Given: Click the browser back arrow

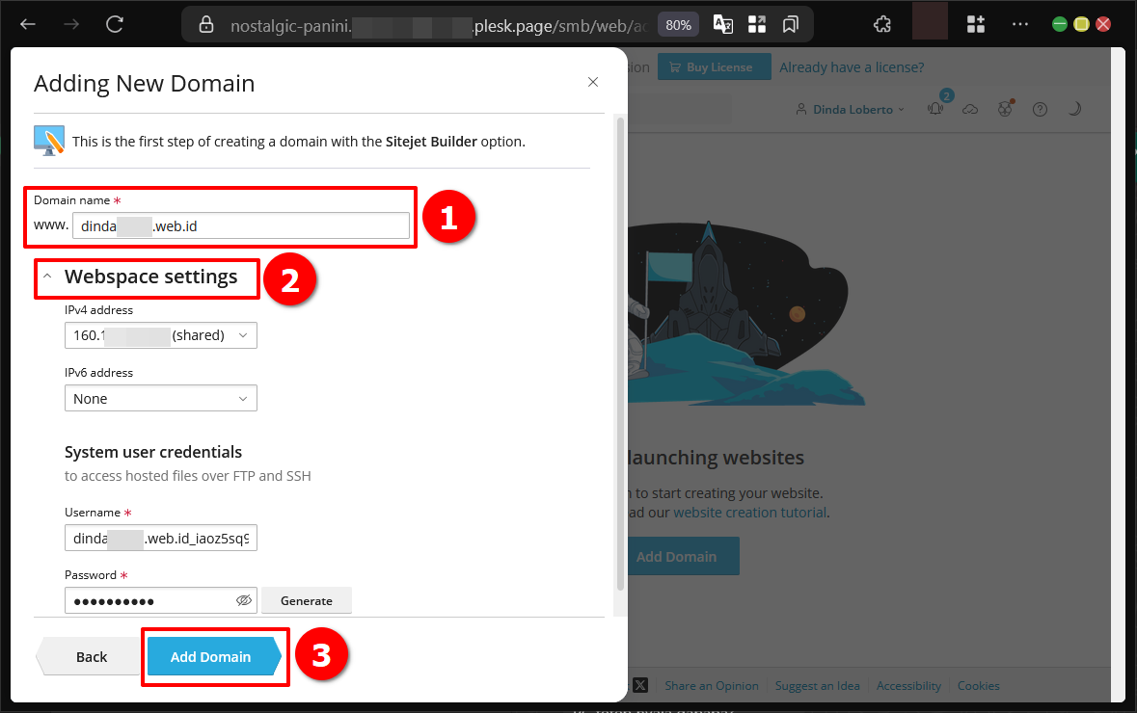Looking at the screenshot, I should coord(28,24).
